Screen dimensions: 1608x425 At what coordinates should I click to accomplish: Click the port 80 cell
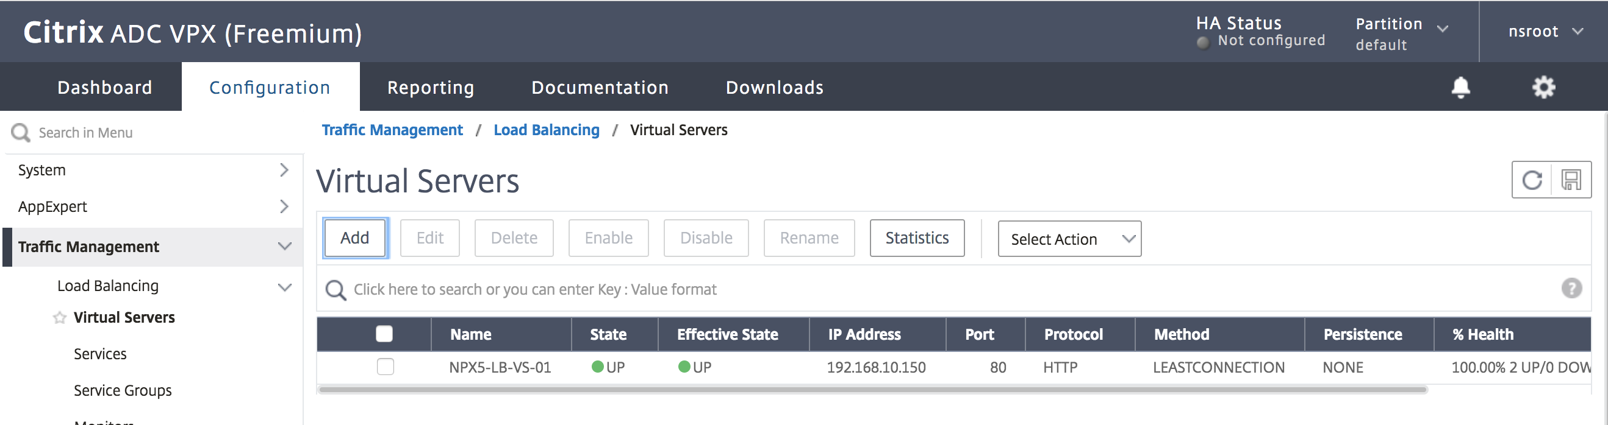coord(997,367)
